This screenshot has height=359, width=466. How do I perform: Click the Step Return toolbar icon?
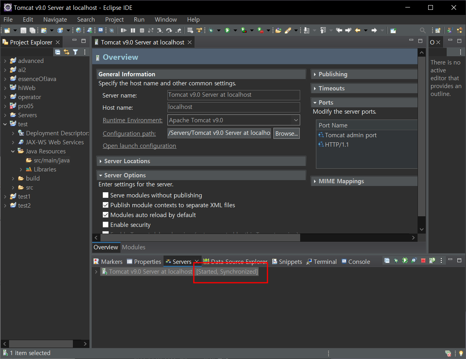point(178,30)
